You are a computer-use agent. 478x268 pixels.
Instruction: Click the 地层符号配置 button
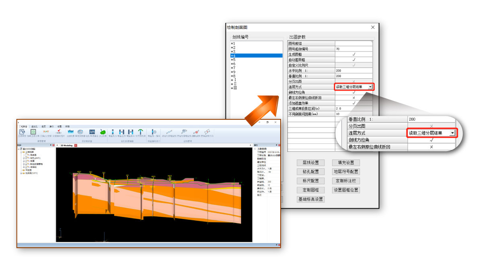(x=346, y=172)
